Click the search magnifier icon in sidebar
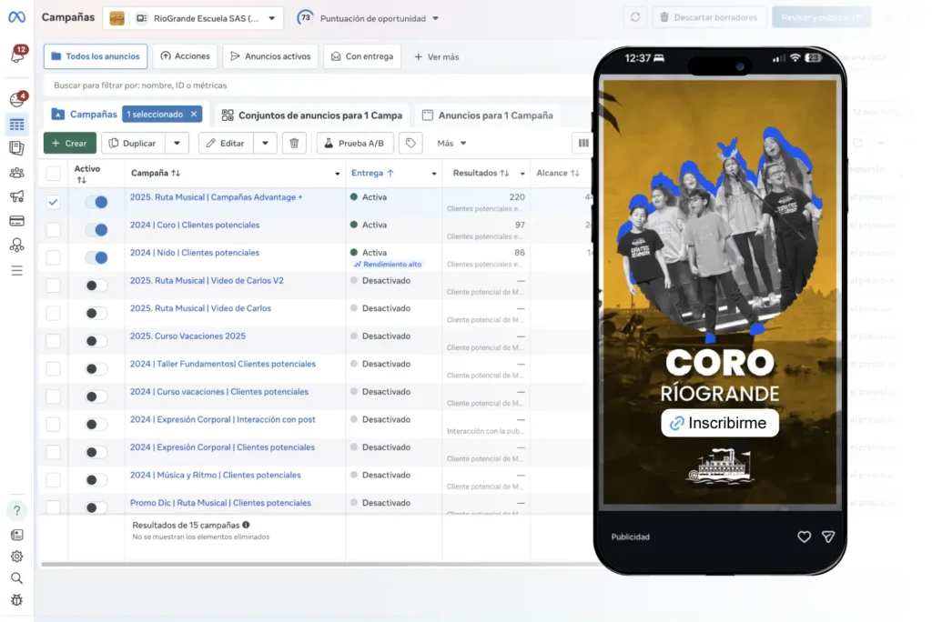 click(16, 578)
